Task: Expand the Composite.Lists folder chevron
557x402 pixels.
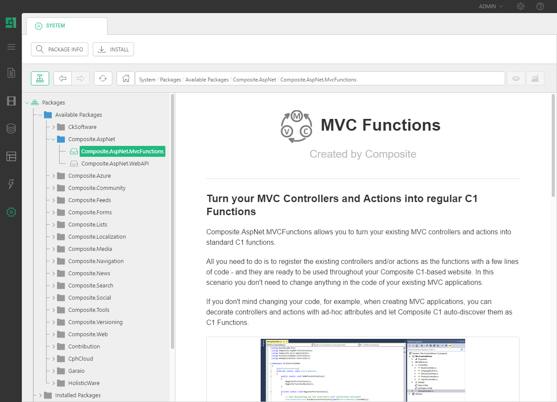Action: pos(54,225)
